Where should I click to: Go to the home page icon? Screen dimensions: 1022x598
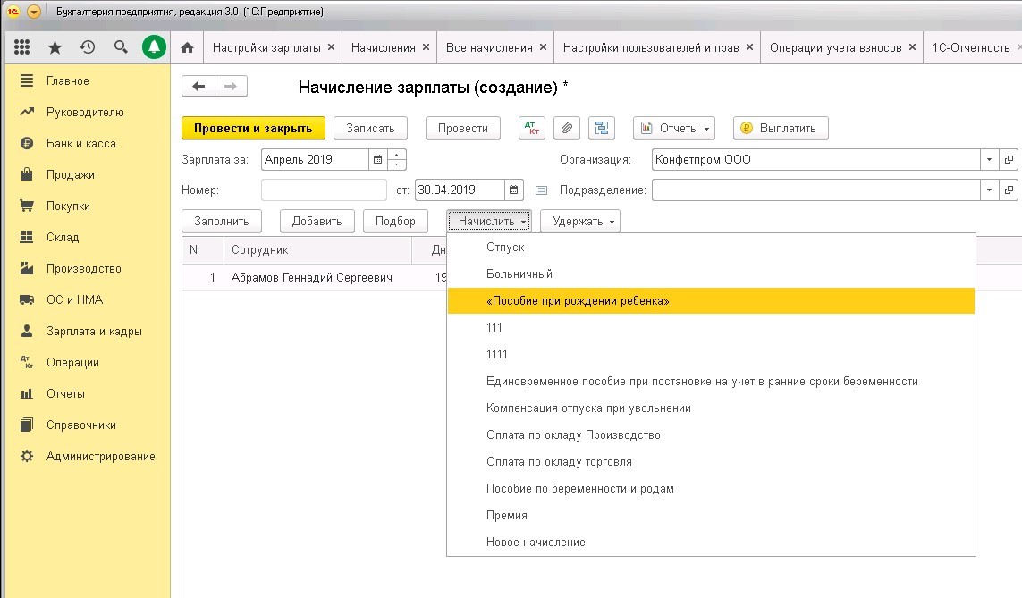[187, 47]
